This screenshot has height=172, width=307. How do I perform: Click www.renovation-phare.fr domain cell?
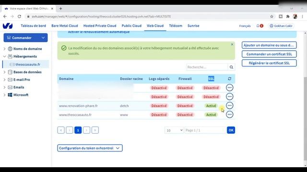click(x=78, y=106)
